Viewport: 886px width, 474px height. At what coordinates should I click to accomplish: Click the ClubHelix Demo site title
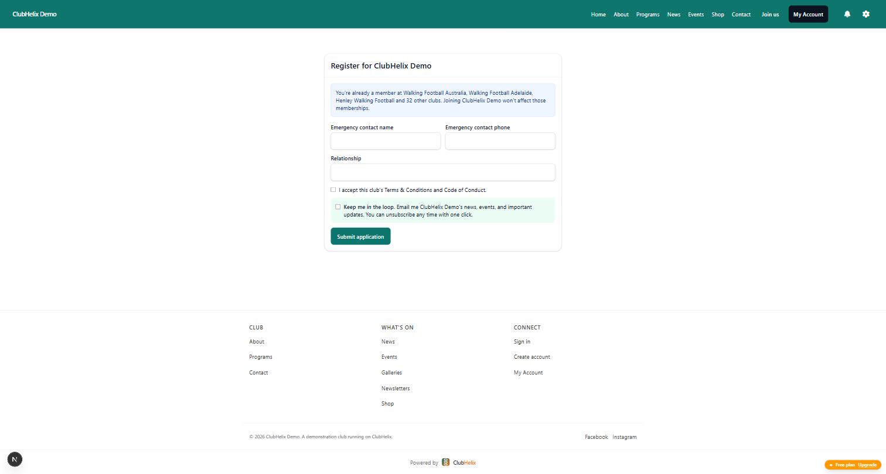pos(35,14)
